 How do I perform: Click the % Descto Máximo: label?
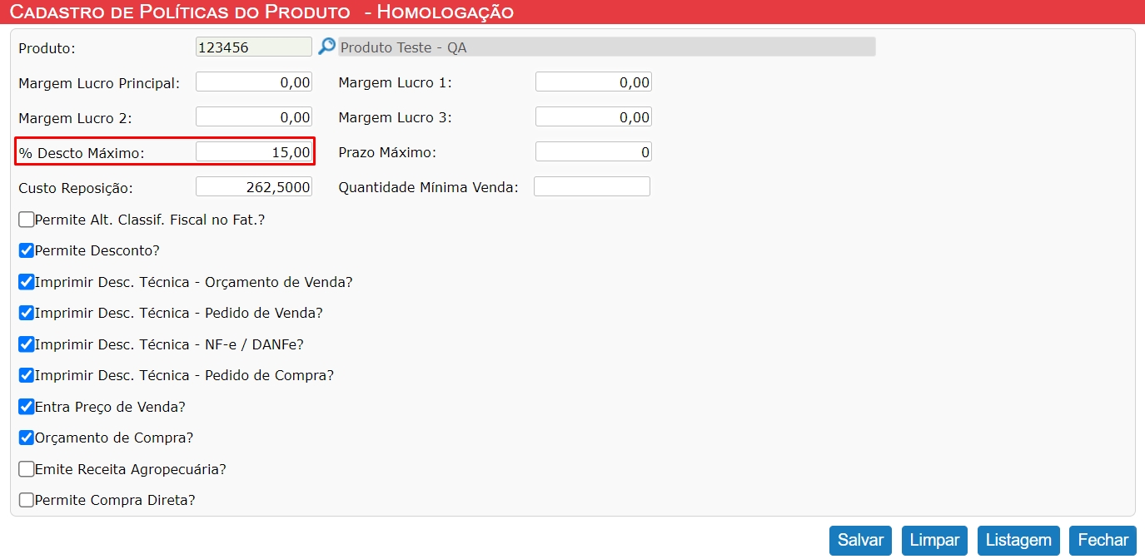coord(82,153)
